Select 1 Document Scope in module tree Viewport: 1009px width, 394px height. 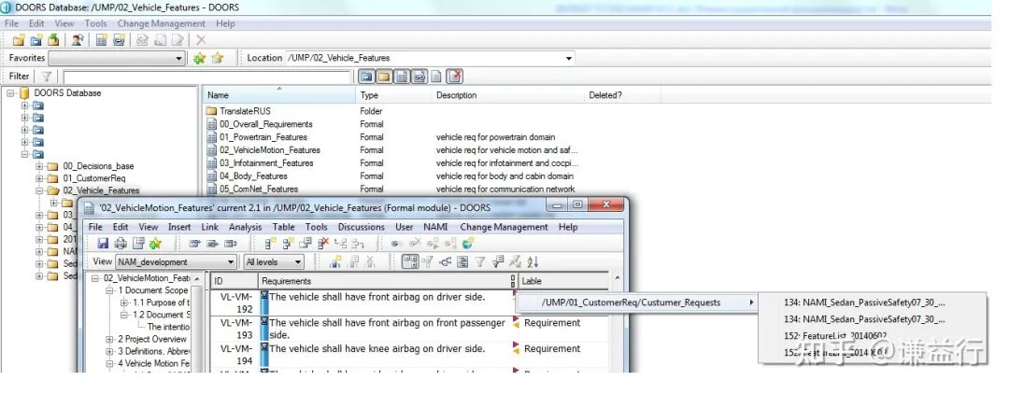pyautogui.click(x=155, y=290)
